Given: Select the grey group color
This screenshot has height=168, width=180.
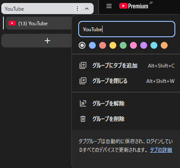Looking at the screenshot, I should point(82,45).
